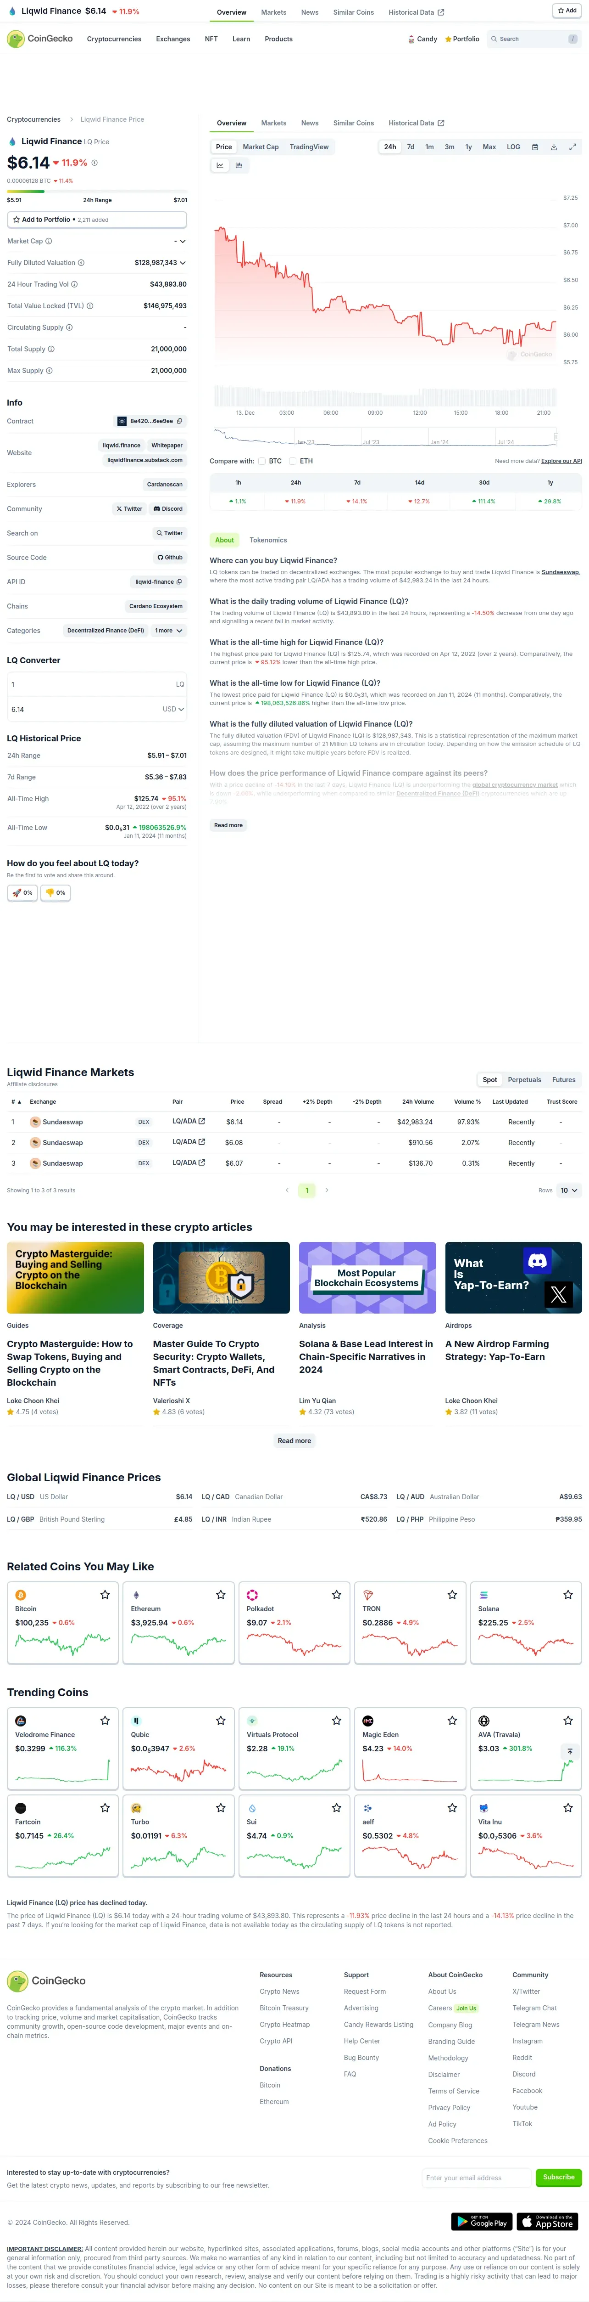Screen dimensions: 589x2302
Task: Open the App Store download badge
Action: [x=548, y=2221]
